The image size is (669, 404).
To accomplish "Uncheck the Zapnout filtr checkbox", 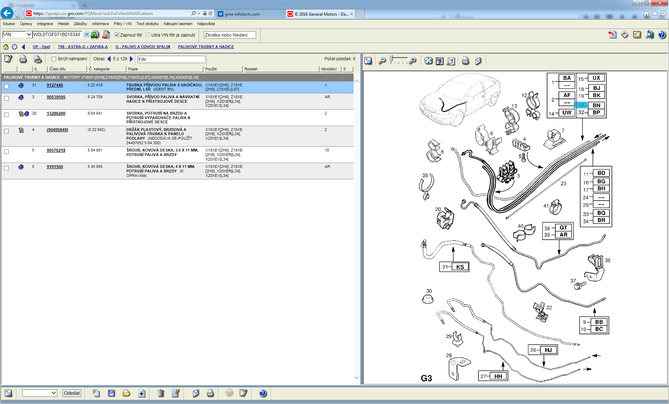I will pyautogui.click(x=117, y=35).
